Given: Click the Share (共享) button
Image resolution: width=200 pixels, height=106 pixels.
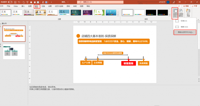Looking at the screenshot, I should (194, 6).
